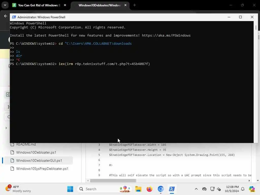Open the Chromium browser taskbar icon

[x=160, y=189]
